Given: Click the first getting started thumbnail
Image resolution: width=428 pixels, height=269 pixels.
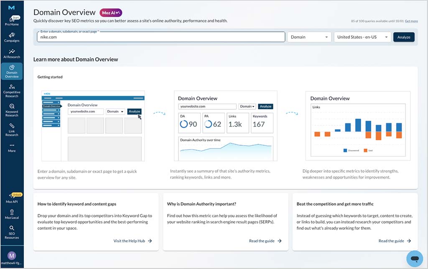Looking at the screenshot, I should pos(93,126).
